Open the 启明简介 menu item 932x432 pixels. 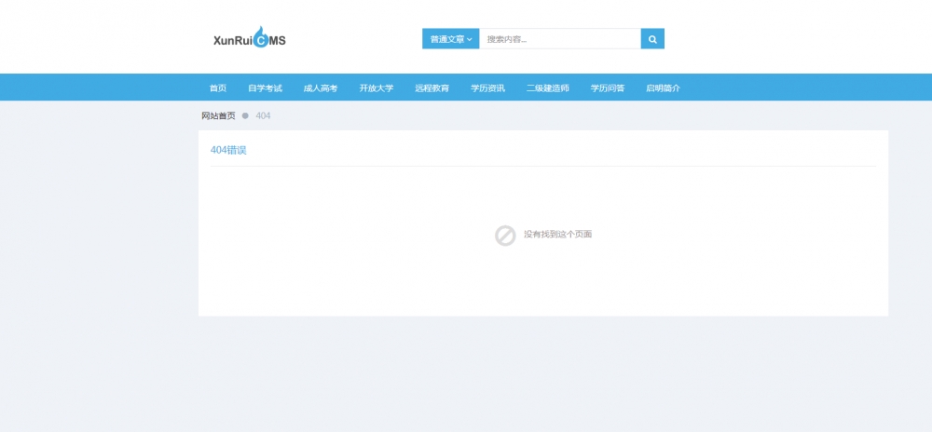(664, 88)
